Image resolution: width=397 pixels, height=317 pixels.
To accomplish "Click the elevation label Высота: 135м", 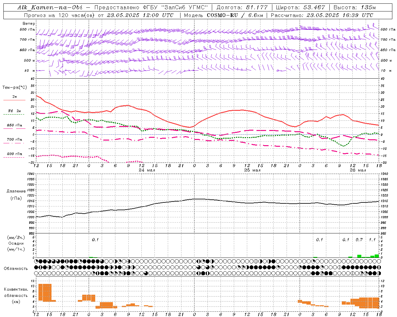I will pos(355,7).
